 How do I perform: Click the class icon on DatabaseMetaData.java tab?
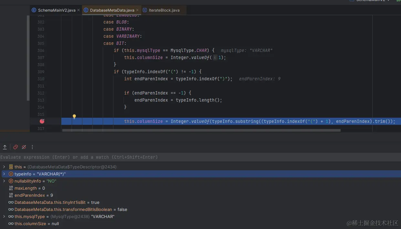(86, 10)
